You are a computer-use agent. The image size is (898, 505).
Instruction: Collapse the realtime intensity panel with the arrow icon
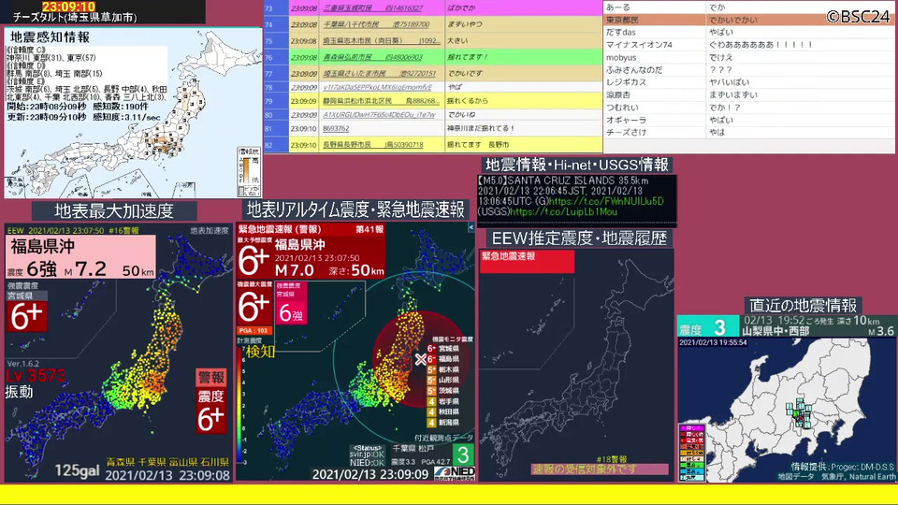pos(471,227)
